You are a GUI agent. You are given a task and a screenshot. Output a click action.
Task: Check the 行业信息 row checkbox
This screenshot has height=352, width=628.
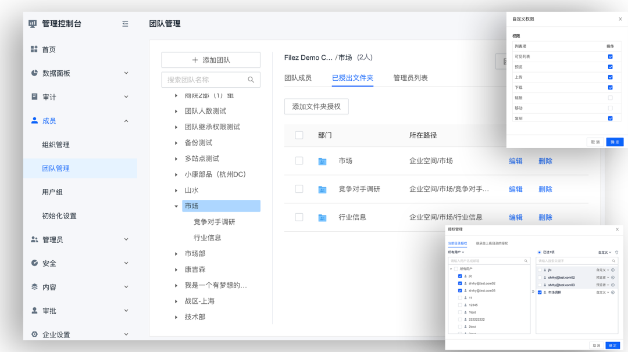(x=299, y=217)
